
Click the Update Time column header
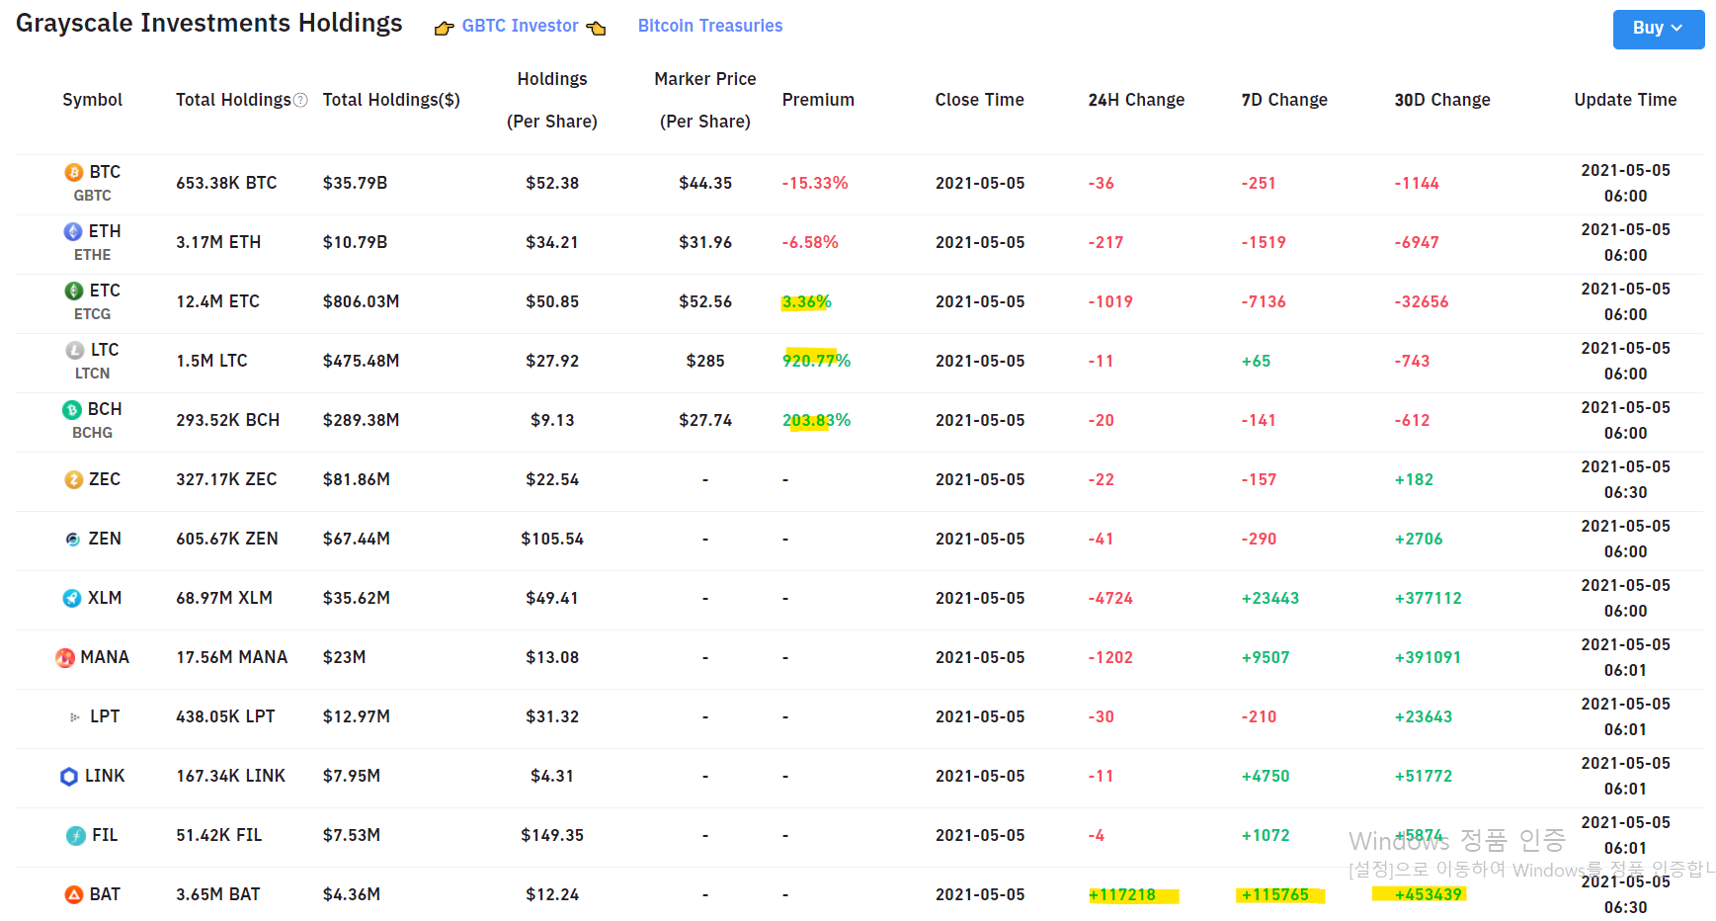point(1625,100)
